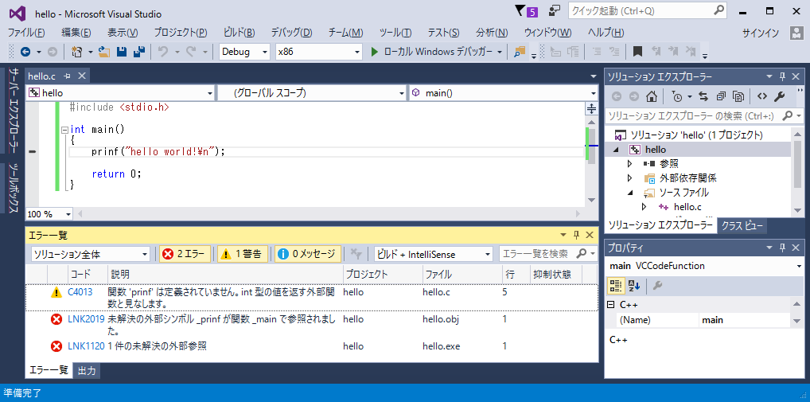Open the Debug configuration dropdown

coord(245,52)
